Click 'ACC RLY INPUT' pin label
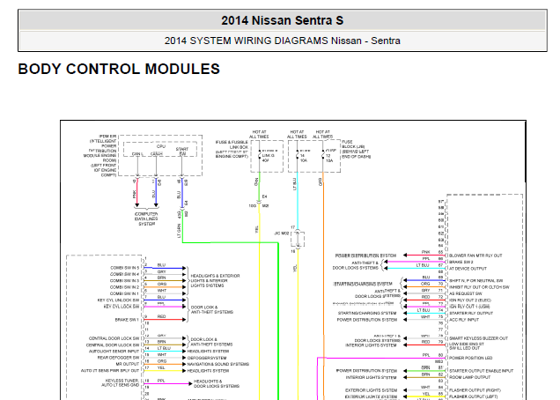The height and width of the screenshot is (400, 560). [464, 320]
